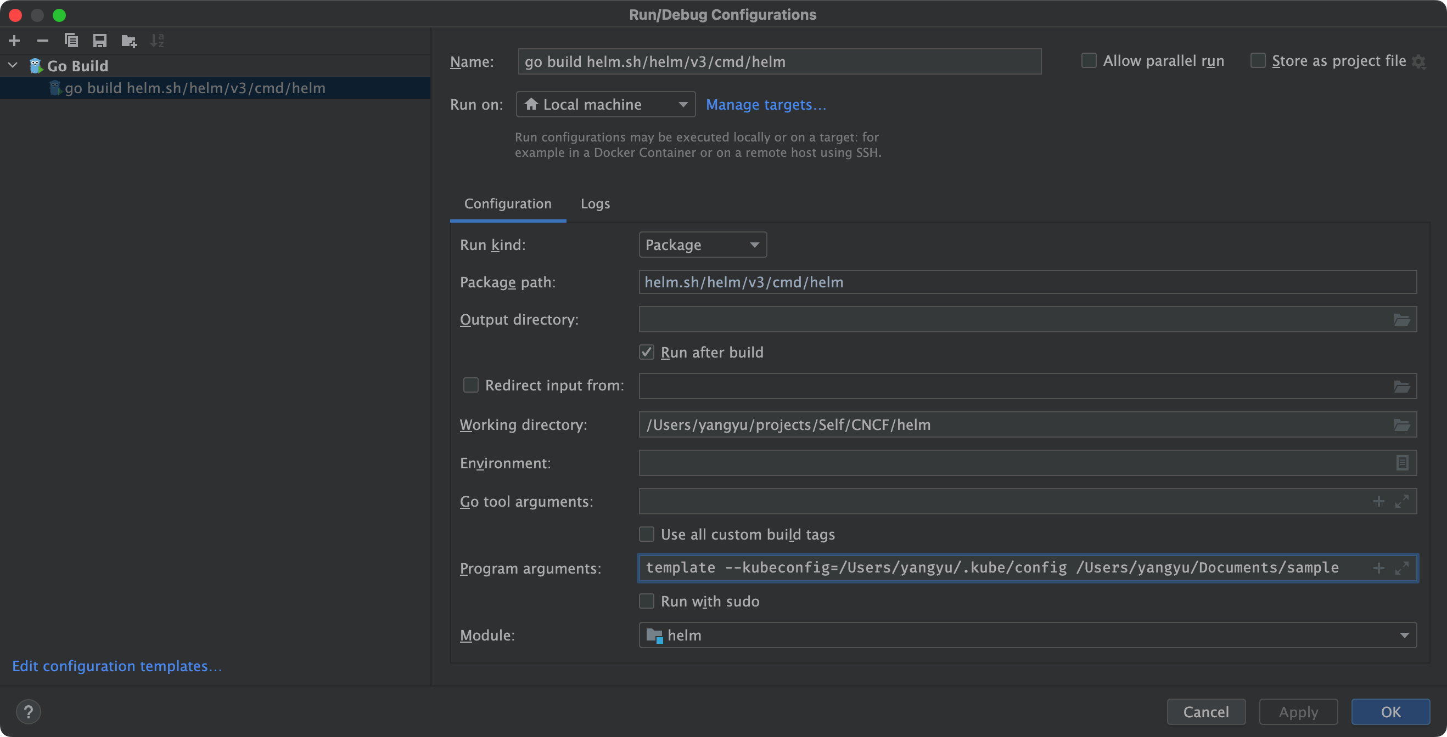1447x737 pixels.
Task: Expand the Program arguments field
Action: click(1402, 568)
